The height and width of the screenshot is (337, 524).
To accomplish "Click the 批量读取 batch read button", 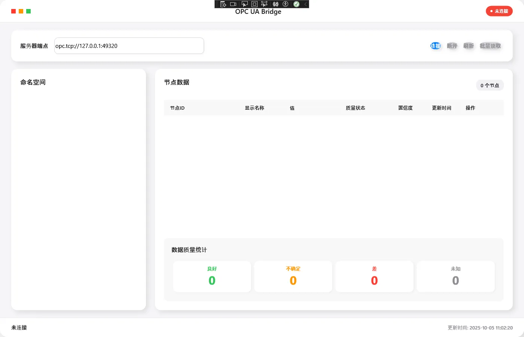I will click(490, 46).
